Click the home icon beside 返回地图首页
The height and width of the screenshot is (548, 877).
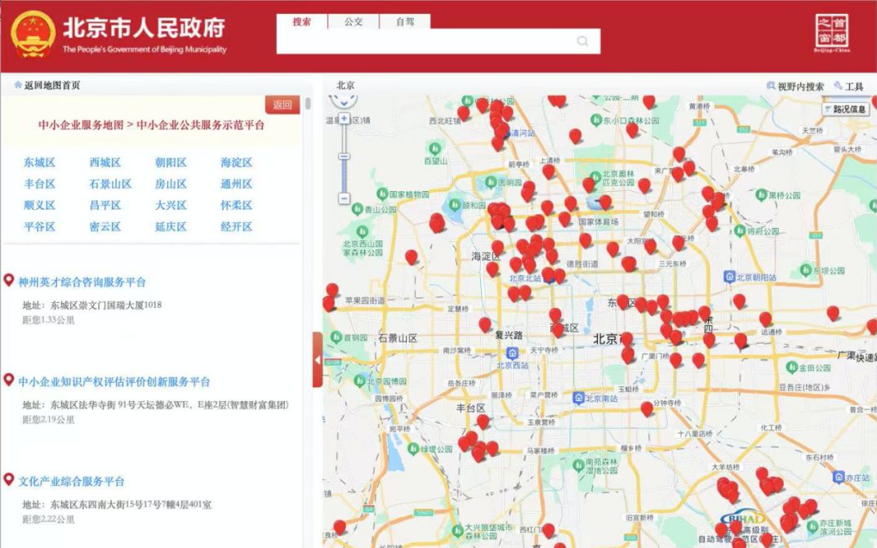pyautogui.click(x=18, y=85)
